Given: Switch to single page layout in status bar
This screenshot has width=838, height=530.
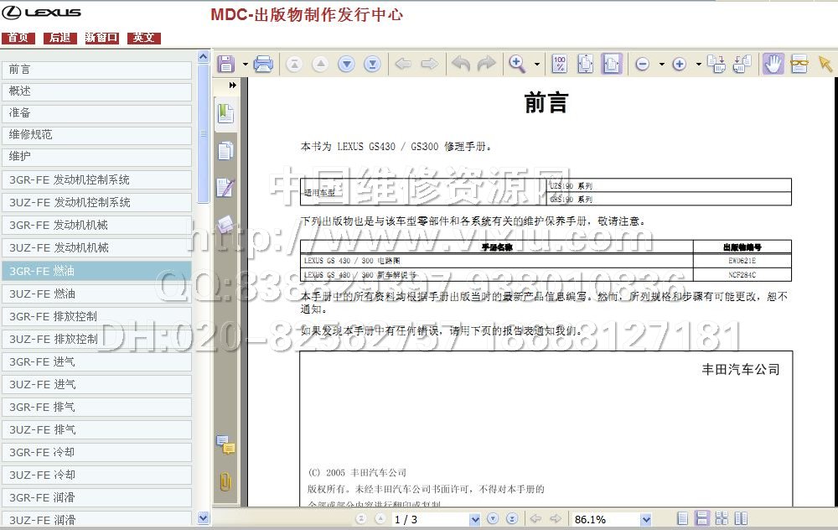Looking at the screenshot, I should (684, 519).
